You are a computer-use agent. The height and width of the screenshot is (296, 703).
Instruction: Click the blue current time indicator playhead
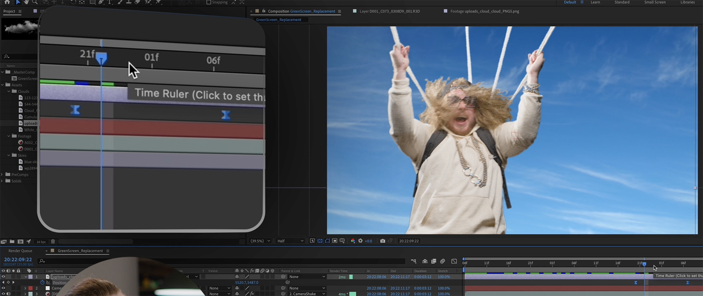tap(644, 264)
